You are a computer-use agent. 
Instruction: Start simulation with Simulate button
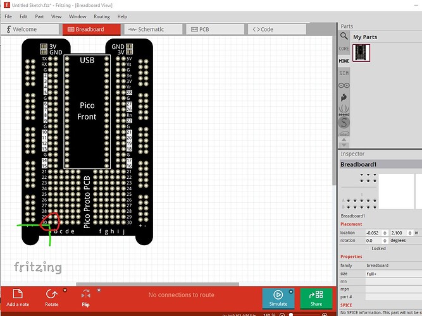point(278,298)
